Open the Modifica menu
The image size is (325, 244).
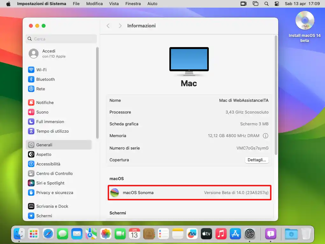94,4
